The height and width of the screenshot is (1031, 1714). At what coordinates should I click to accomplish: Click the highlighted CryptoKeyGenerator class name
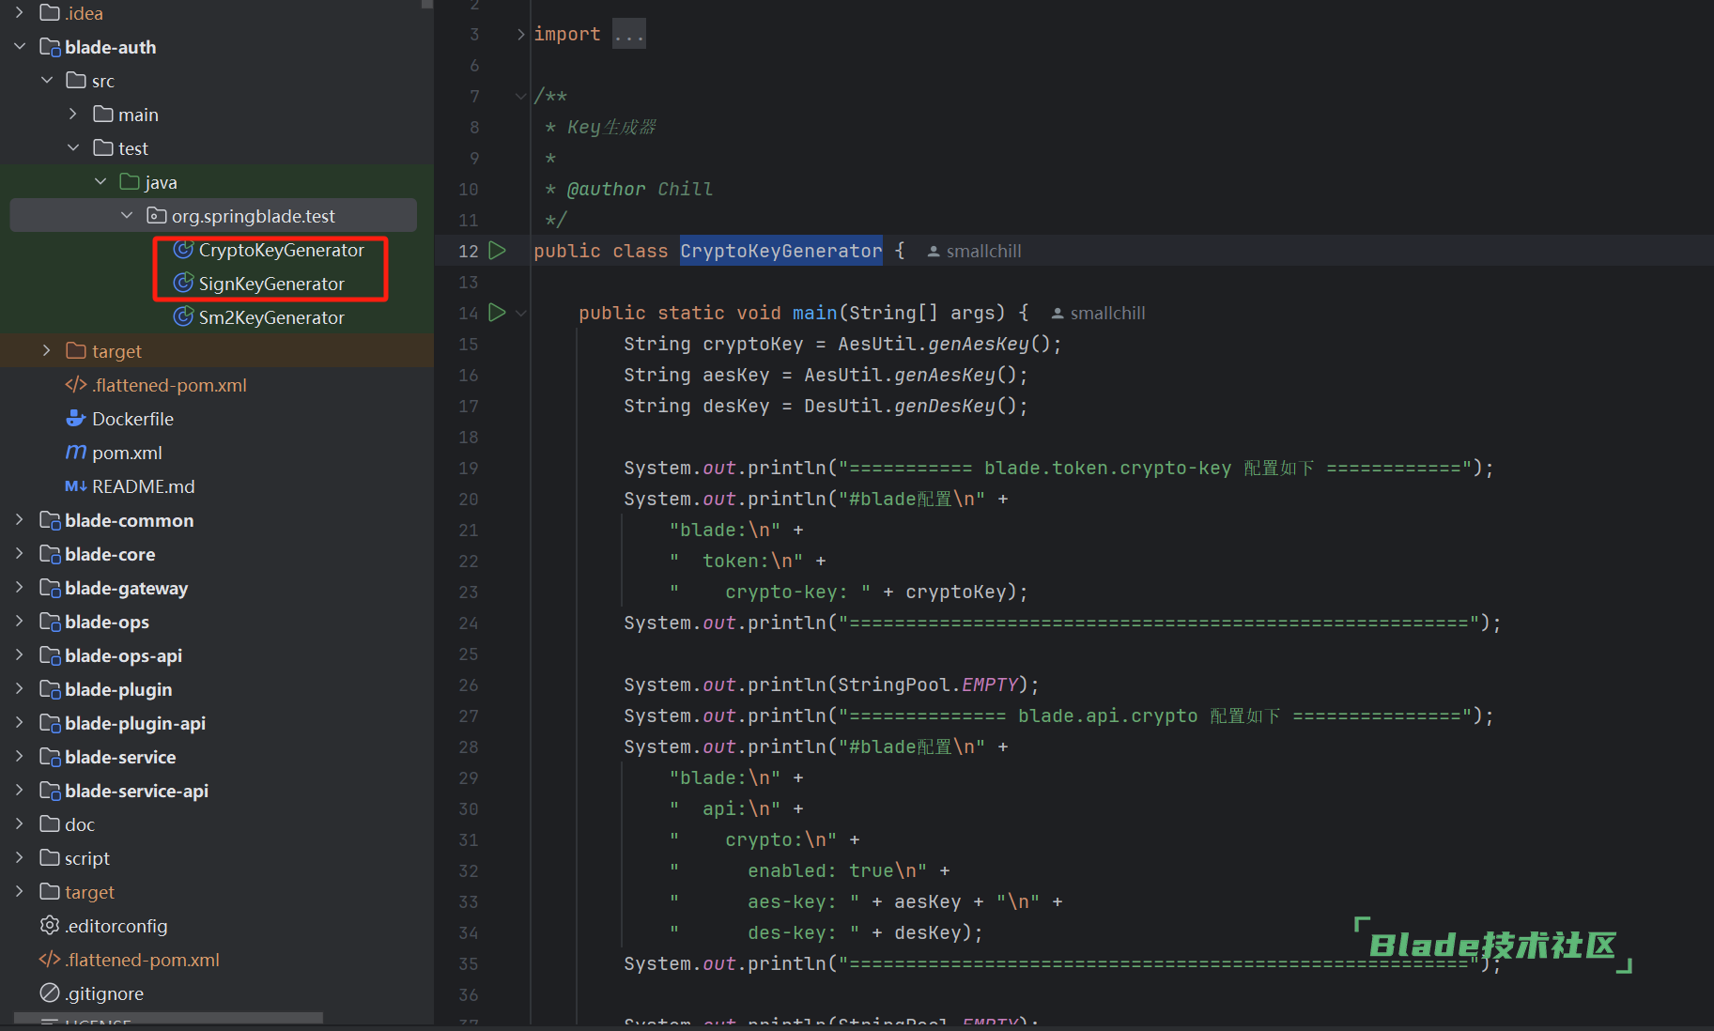pyautogui.click(x=781, y=251)
